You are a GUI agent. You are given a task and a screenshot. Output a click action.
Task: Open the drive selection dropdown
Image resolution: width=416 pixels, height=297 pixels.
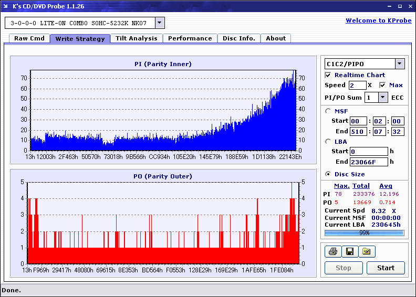point(160,23)
